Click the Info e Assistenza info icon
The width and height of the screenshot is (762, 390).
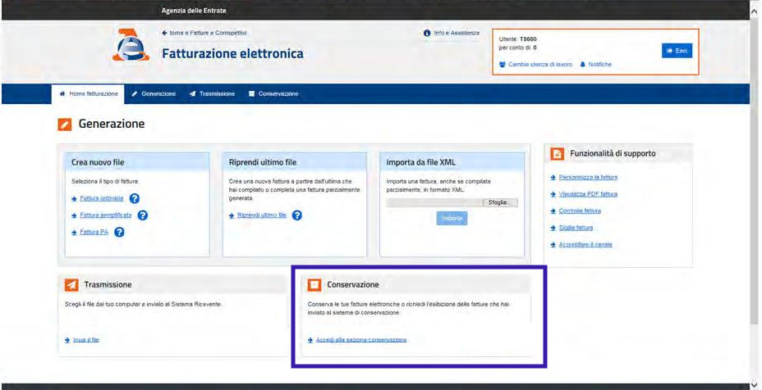(427, 33)
